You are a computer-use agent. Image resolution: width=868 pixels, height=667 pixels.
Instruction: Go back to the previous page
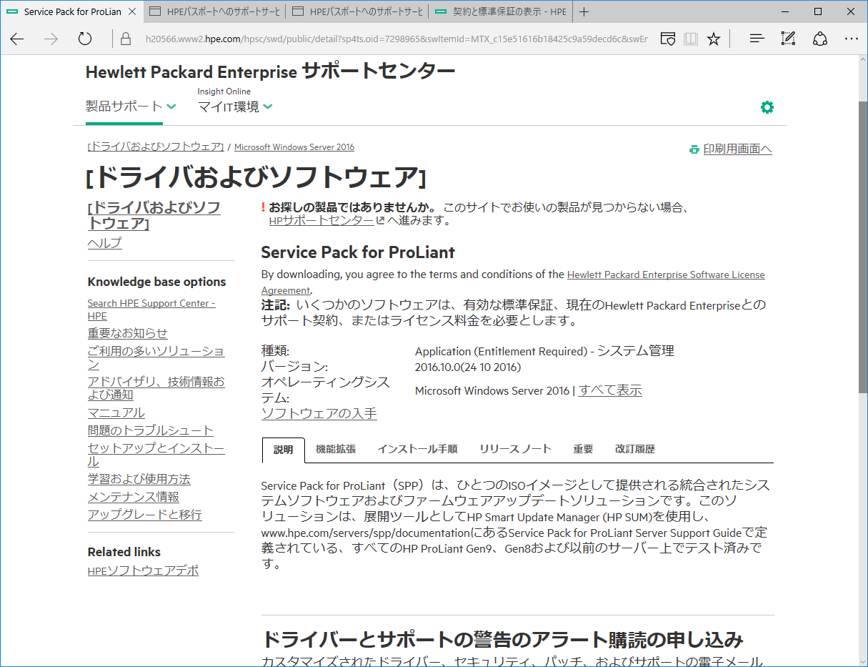tap(17, 39)
